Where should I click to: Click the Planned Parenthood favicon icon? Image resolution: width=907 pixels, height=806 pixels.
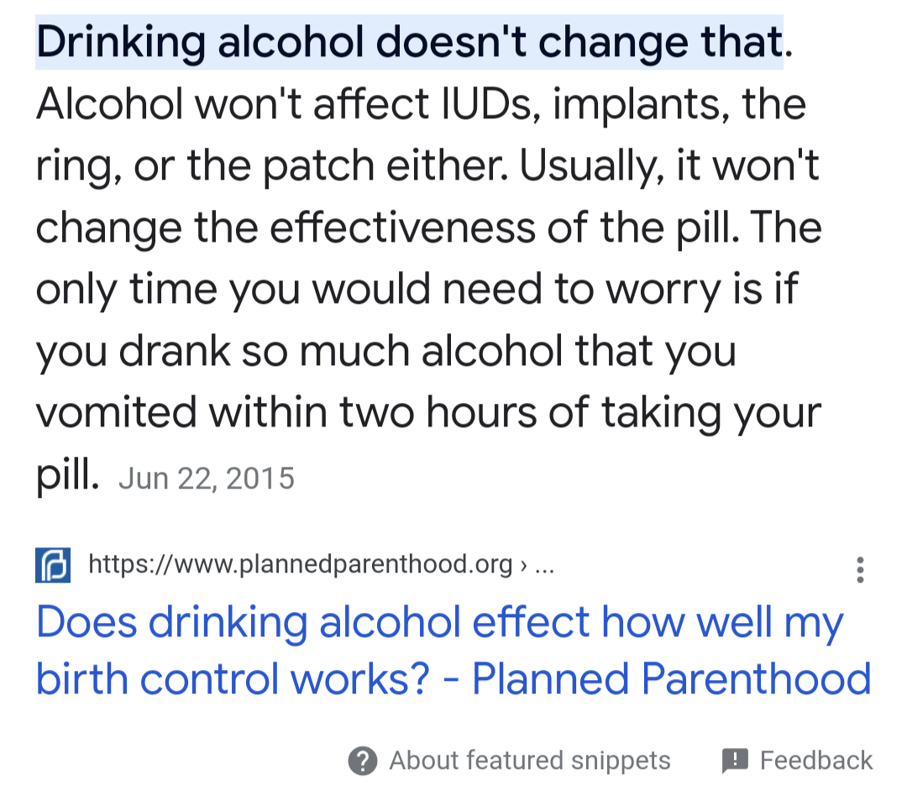[x=53, y=565]
